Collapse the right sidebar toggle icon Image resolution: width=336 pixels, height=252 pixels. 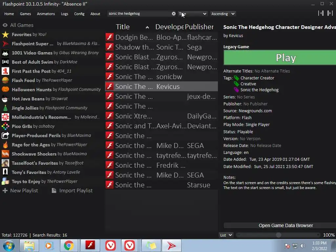330,13
